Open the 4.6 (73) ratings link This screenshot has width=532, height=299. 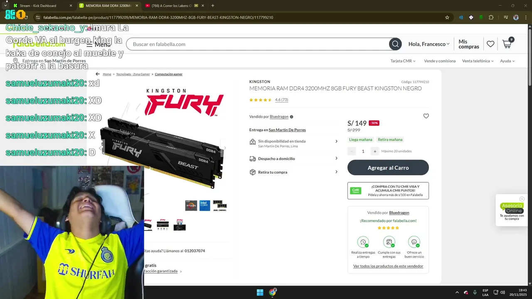tap(281, 100)
